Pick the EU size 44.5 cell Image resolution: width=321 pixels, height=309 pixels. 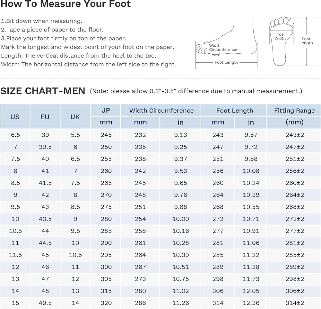(45, 243)
